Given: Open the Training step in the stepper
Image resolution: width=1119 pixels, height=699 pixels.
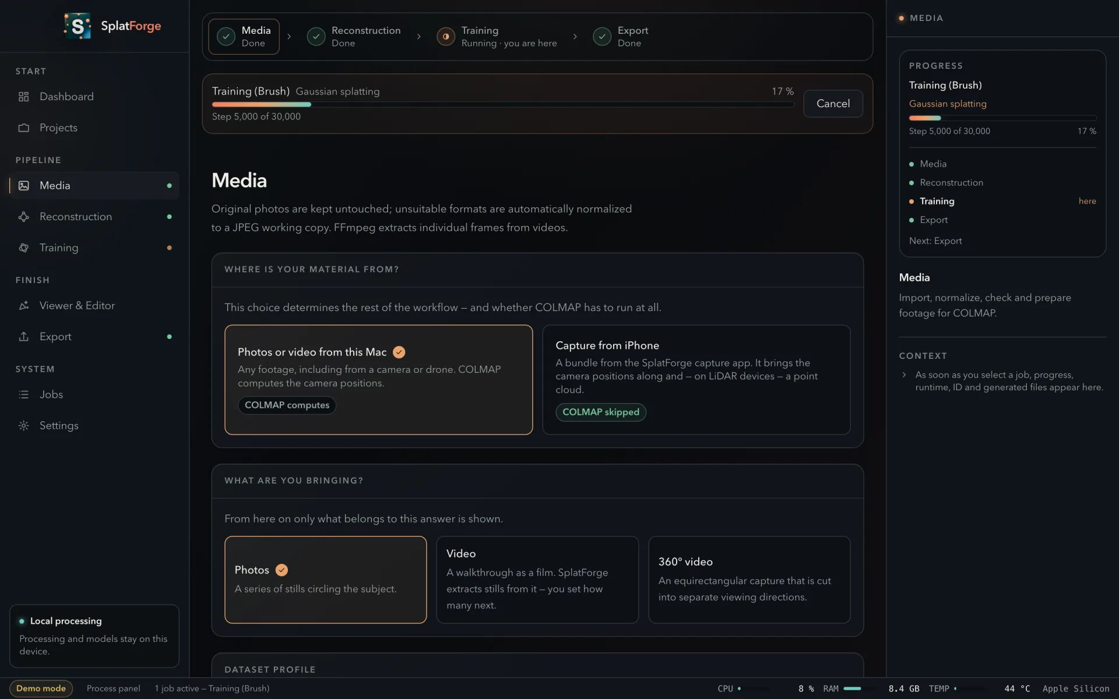Looking at the screenshot, I should (x=497, y=37).
